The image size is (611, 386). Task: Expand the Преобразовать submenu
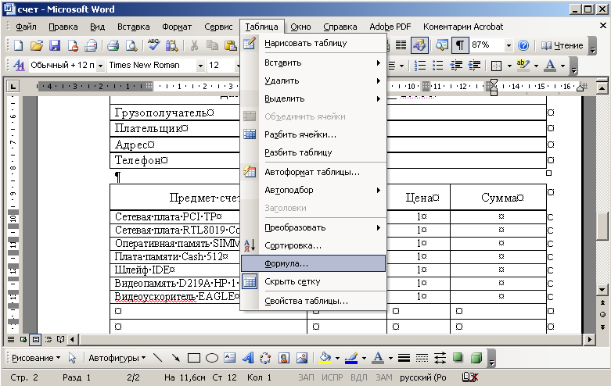coord(313,227)
